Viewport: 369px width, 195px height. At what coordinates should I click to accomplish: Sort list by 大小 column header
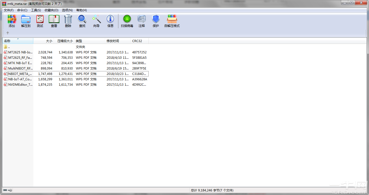(49, 41)
